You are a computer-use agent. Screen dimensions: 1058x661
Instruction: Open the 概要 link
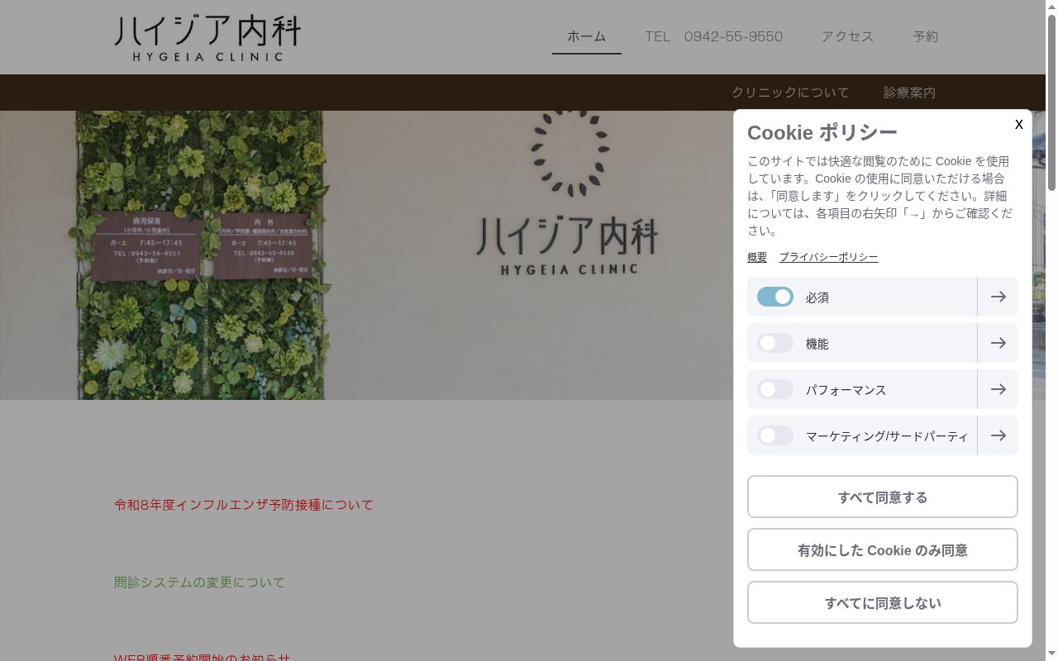pyautogui.click(x=757, y=257)
